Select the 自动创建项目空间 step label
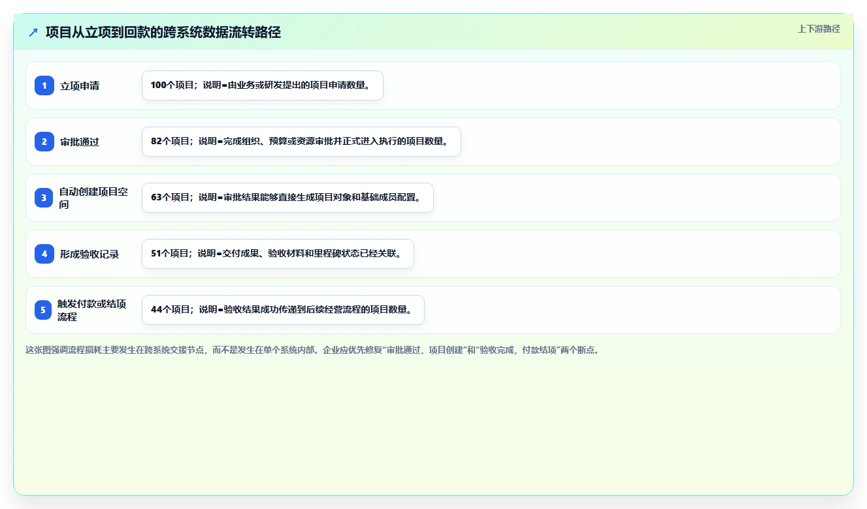867x509 pixels. click(93, 198)
